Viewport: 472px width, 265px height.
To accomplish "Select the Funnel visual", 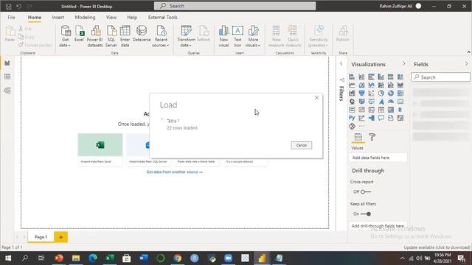I will (361, 93).
